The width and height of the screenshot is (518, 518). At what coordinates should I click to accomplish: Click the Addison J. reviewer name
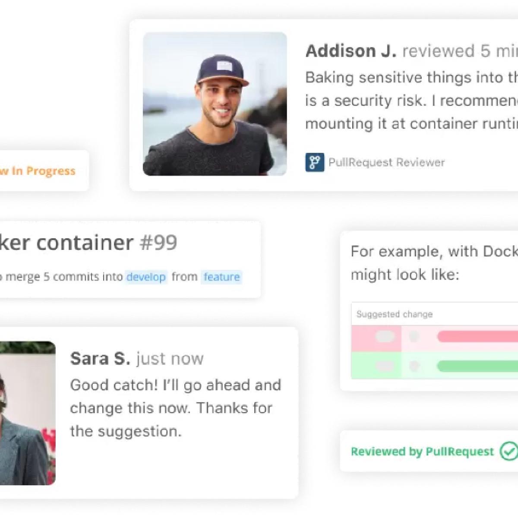click(x=351, y=51)
